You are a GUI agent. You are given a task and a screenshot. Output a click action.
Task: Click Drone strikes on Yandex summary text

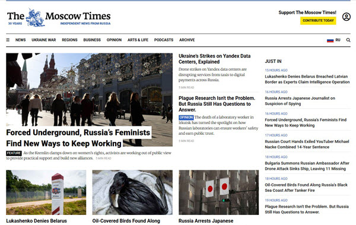coord(212,75)
